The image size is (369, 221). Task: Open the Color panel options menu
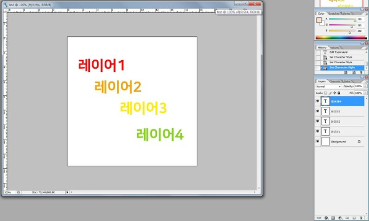pos(366,14)
